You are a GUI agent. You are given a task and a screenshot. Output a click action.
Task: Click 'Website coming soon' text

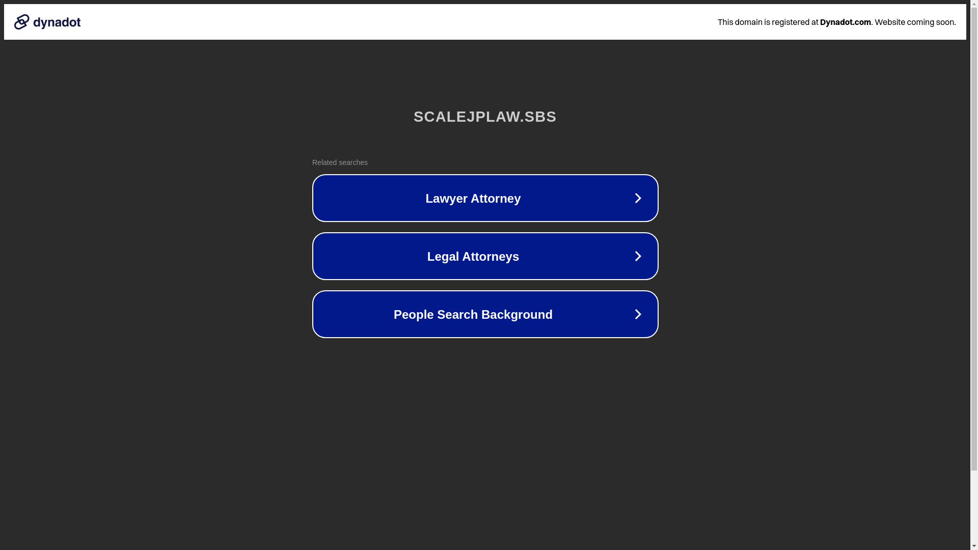coord(915,22)
